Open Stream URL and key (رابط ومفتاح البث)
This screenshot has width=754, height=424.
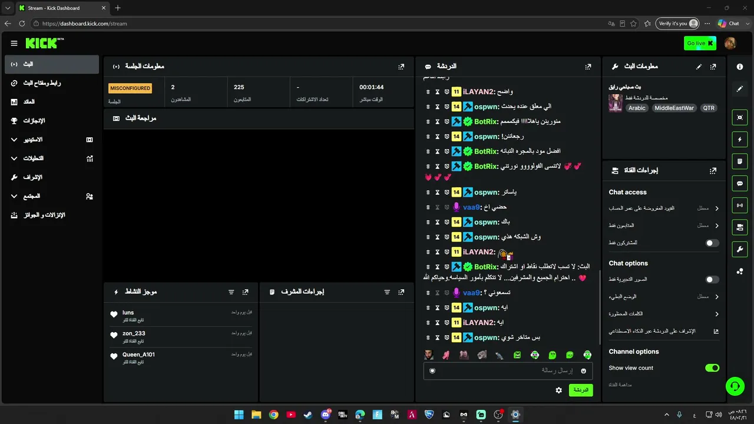pyautogui.click(x=52, y=83)
